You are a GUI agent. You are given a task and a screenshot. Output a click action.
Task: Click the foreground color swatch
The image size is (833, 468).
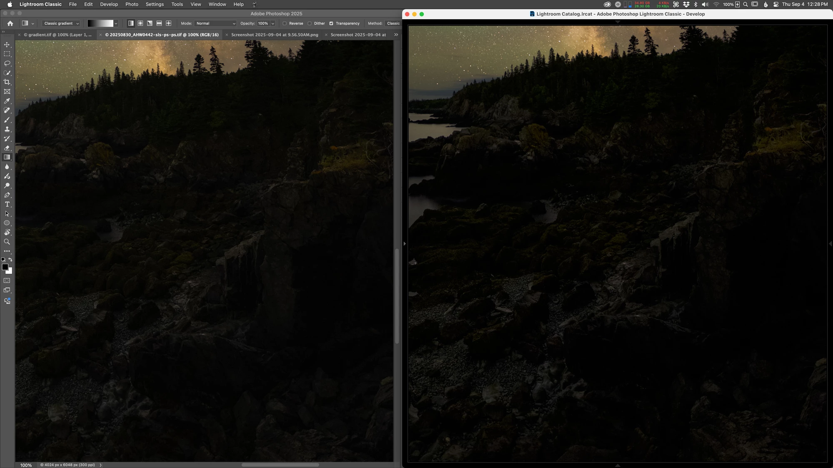point(5,267)
